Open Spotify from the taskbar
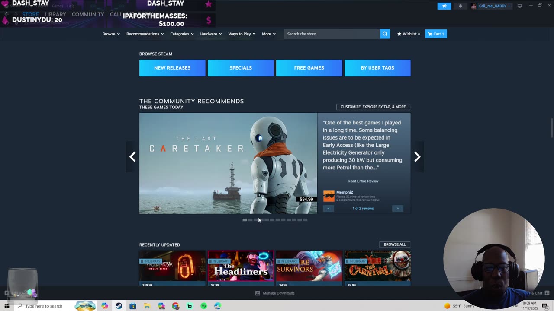Screen dimensions: 554x311 [x=203, y=306]
